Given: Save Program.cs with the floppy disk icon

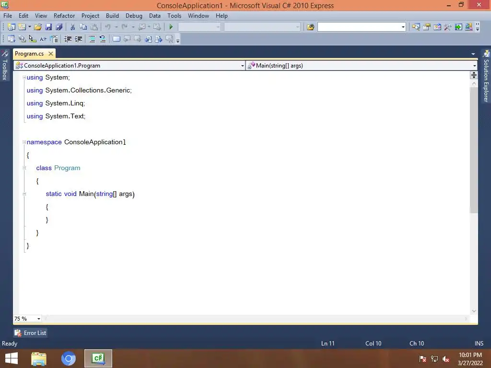Looking at the screenshot, I should [48, 27].
